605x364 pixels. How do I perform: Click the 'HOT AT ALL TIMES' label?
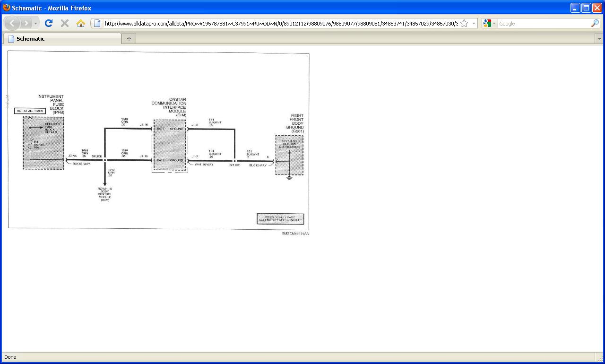[x=30, y=111]
